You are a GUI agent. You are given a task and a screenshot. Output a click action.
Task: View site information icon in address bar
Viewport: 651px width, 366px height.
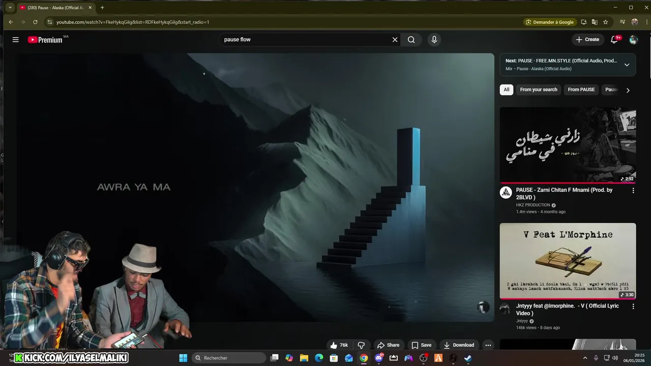[49, 22]
